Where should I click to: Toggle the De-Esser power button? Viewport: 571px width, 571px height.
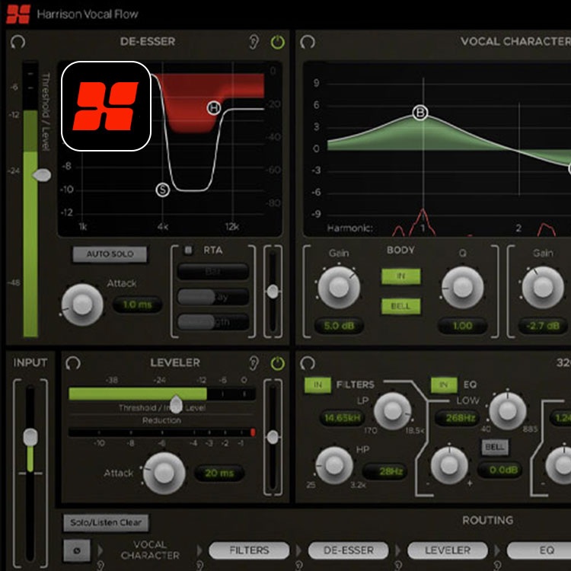click(x=277, y=42)
